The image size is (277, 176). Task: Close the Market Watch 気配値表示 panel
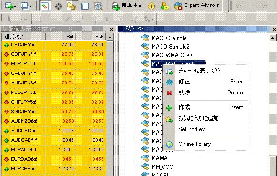pyautogui.click(x=112, y=30)
